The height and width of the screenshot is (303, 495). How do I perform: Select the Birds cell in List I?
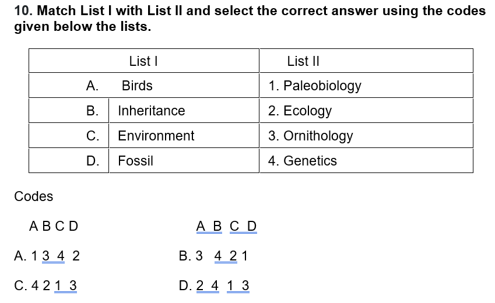[x=137, y=86]
